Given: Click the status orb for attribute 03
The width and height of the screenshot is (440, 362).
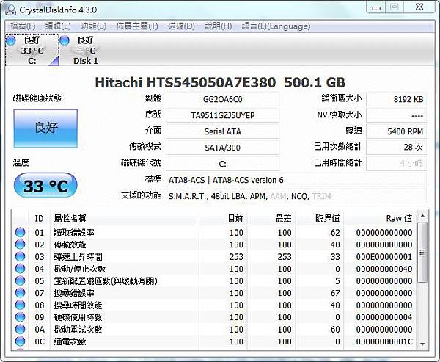Looking at the screenshot, I should coord(20,256).
